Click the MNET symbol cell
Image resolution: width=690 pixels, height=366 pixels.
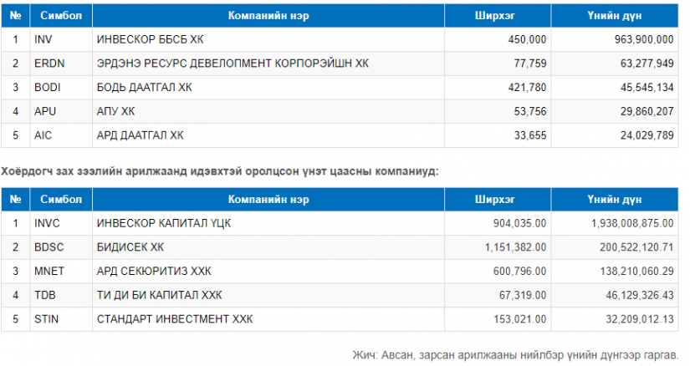61,271
